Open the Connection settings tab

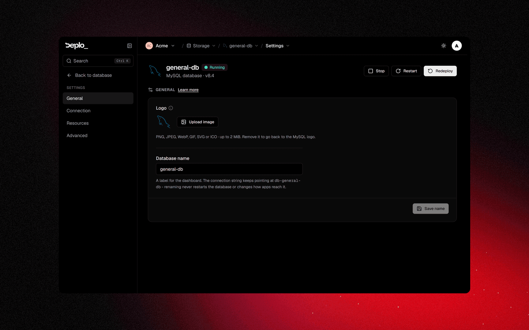point(98,111)
